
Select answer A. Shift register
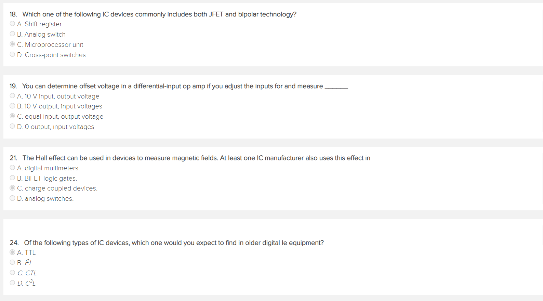(x=12, y=24)
